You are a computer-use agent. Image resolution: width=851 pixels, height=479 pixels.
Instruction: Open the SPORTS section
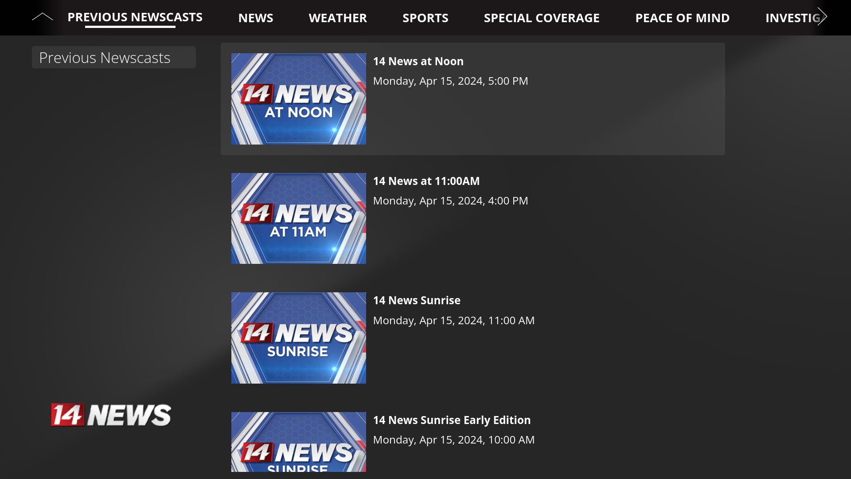click(x=425, y=18)
